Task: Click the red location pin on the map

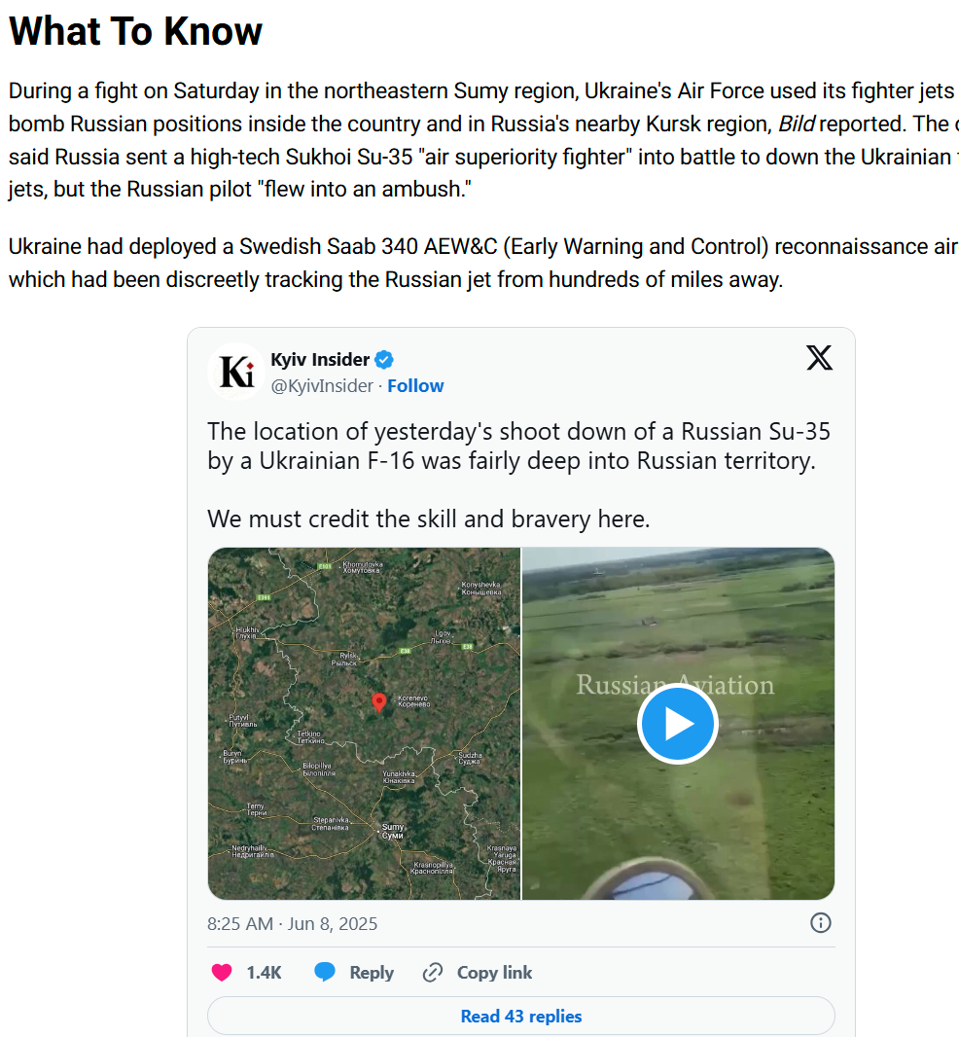Action: coord(379,702)
